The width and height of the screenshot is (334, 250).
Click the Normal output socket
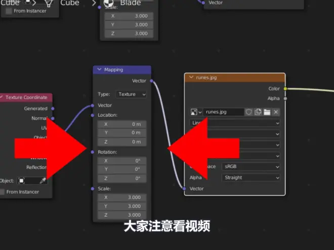click(x=53, y=118)
